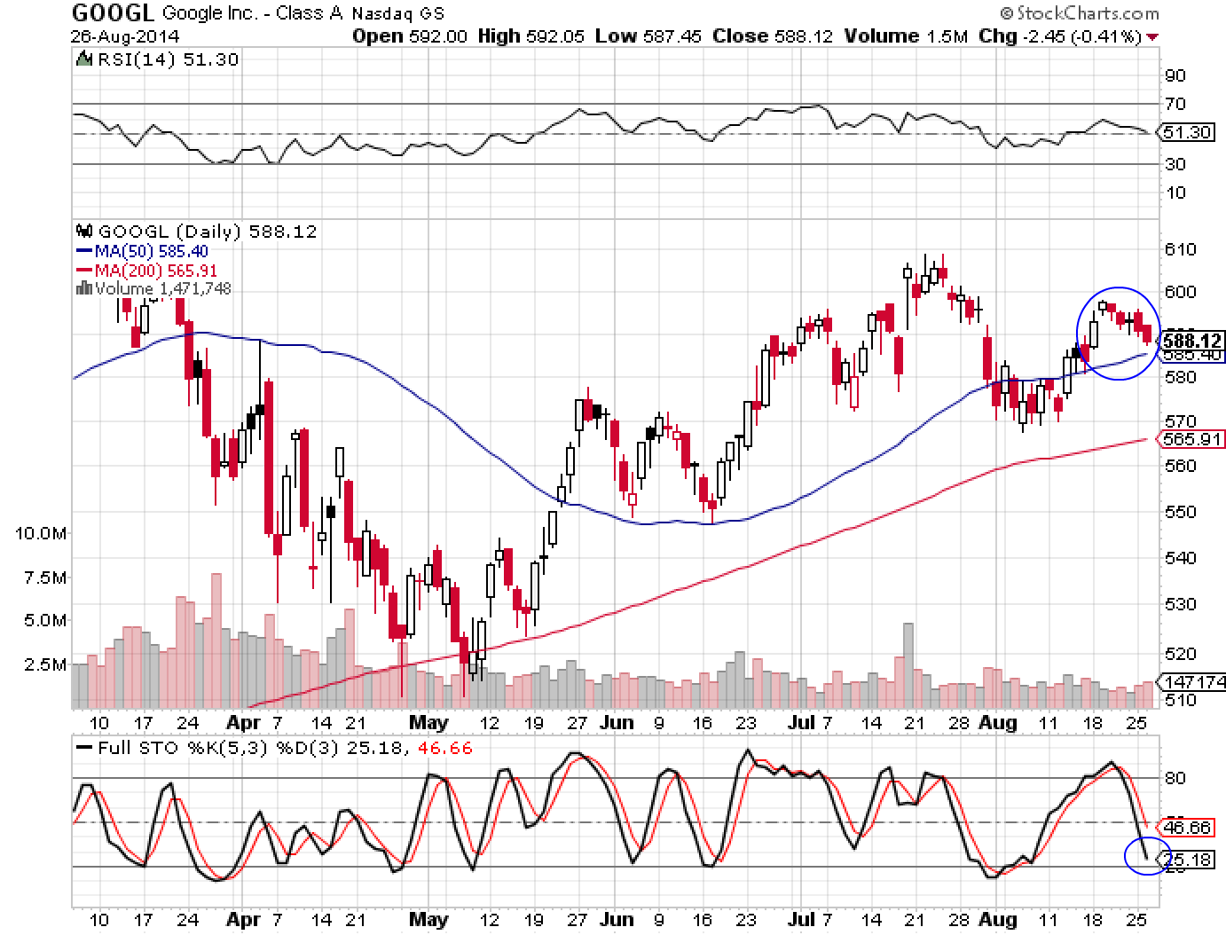
Task: Click the Volume 1.5M header value
Action: coord(906,36)
